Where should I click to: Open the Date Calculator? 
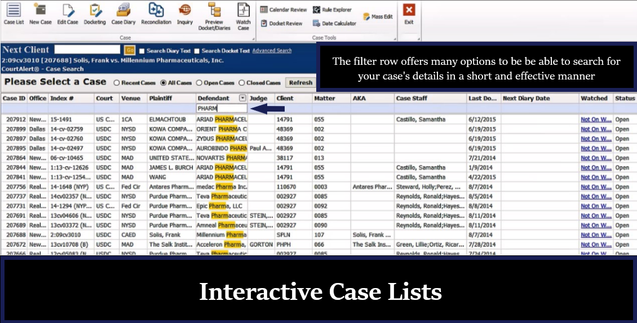coord(334,23)
